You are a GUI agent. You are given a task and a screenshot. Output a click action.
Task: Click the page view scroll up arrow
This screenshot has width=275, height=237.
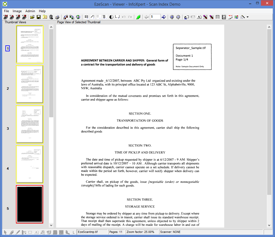(x=269, y=27)
